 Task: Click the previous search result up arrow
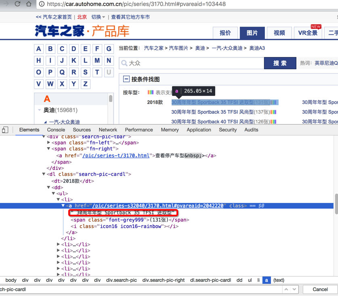pyautogui.click(x=286, y=289)
